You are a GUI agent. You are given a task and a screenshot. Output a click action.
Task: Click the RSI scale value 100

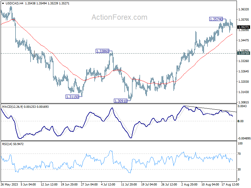[x=240, y=144]
